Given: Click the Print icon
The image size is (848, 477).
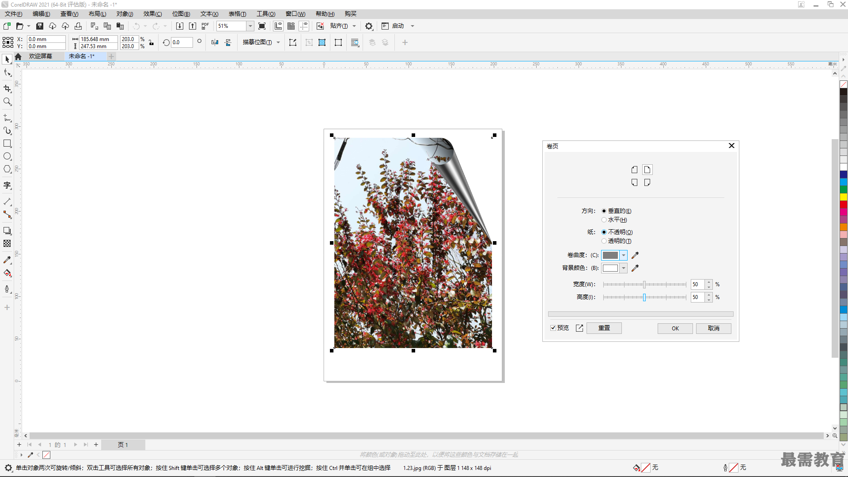Looking at the screenshot, I should point(78,26).
